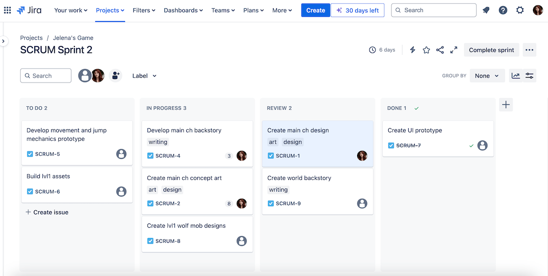
Task: Open the Filters menu
Action: coord(143,10)
